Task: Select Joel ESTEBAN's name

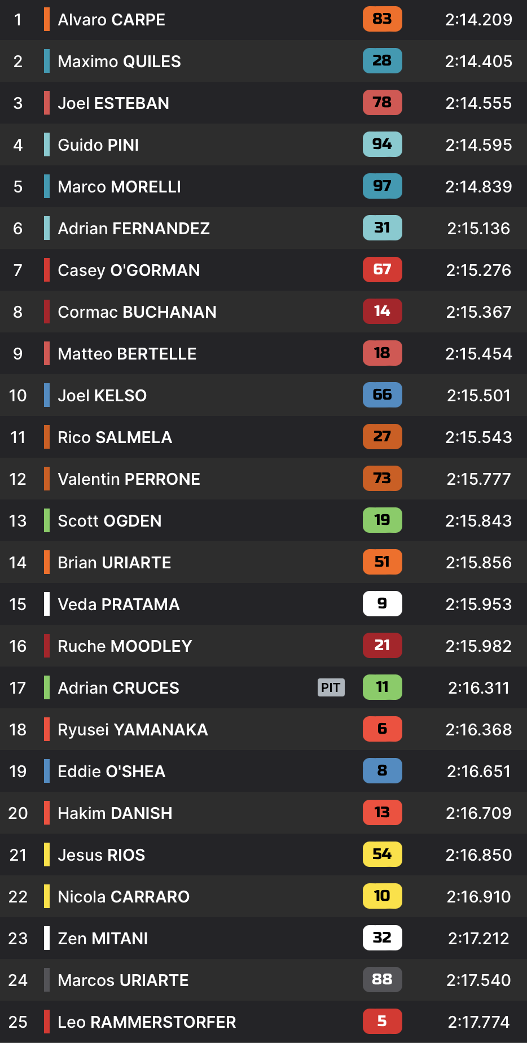Action: 113,103
